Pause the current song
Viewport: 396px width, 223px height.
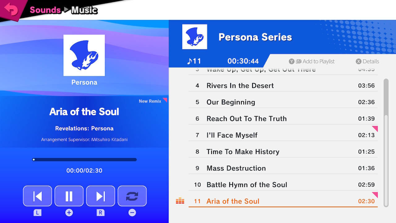(69, 196)
